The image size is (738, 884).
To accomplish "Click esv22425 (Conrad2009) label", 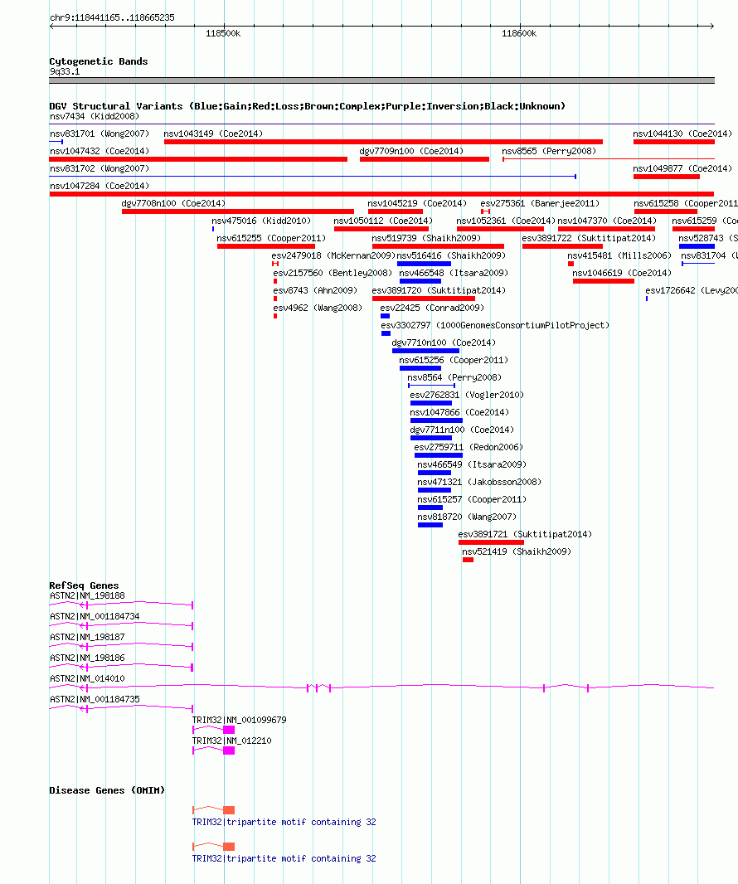I will (x=432, y=308).
